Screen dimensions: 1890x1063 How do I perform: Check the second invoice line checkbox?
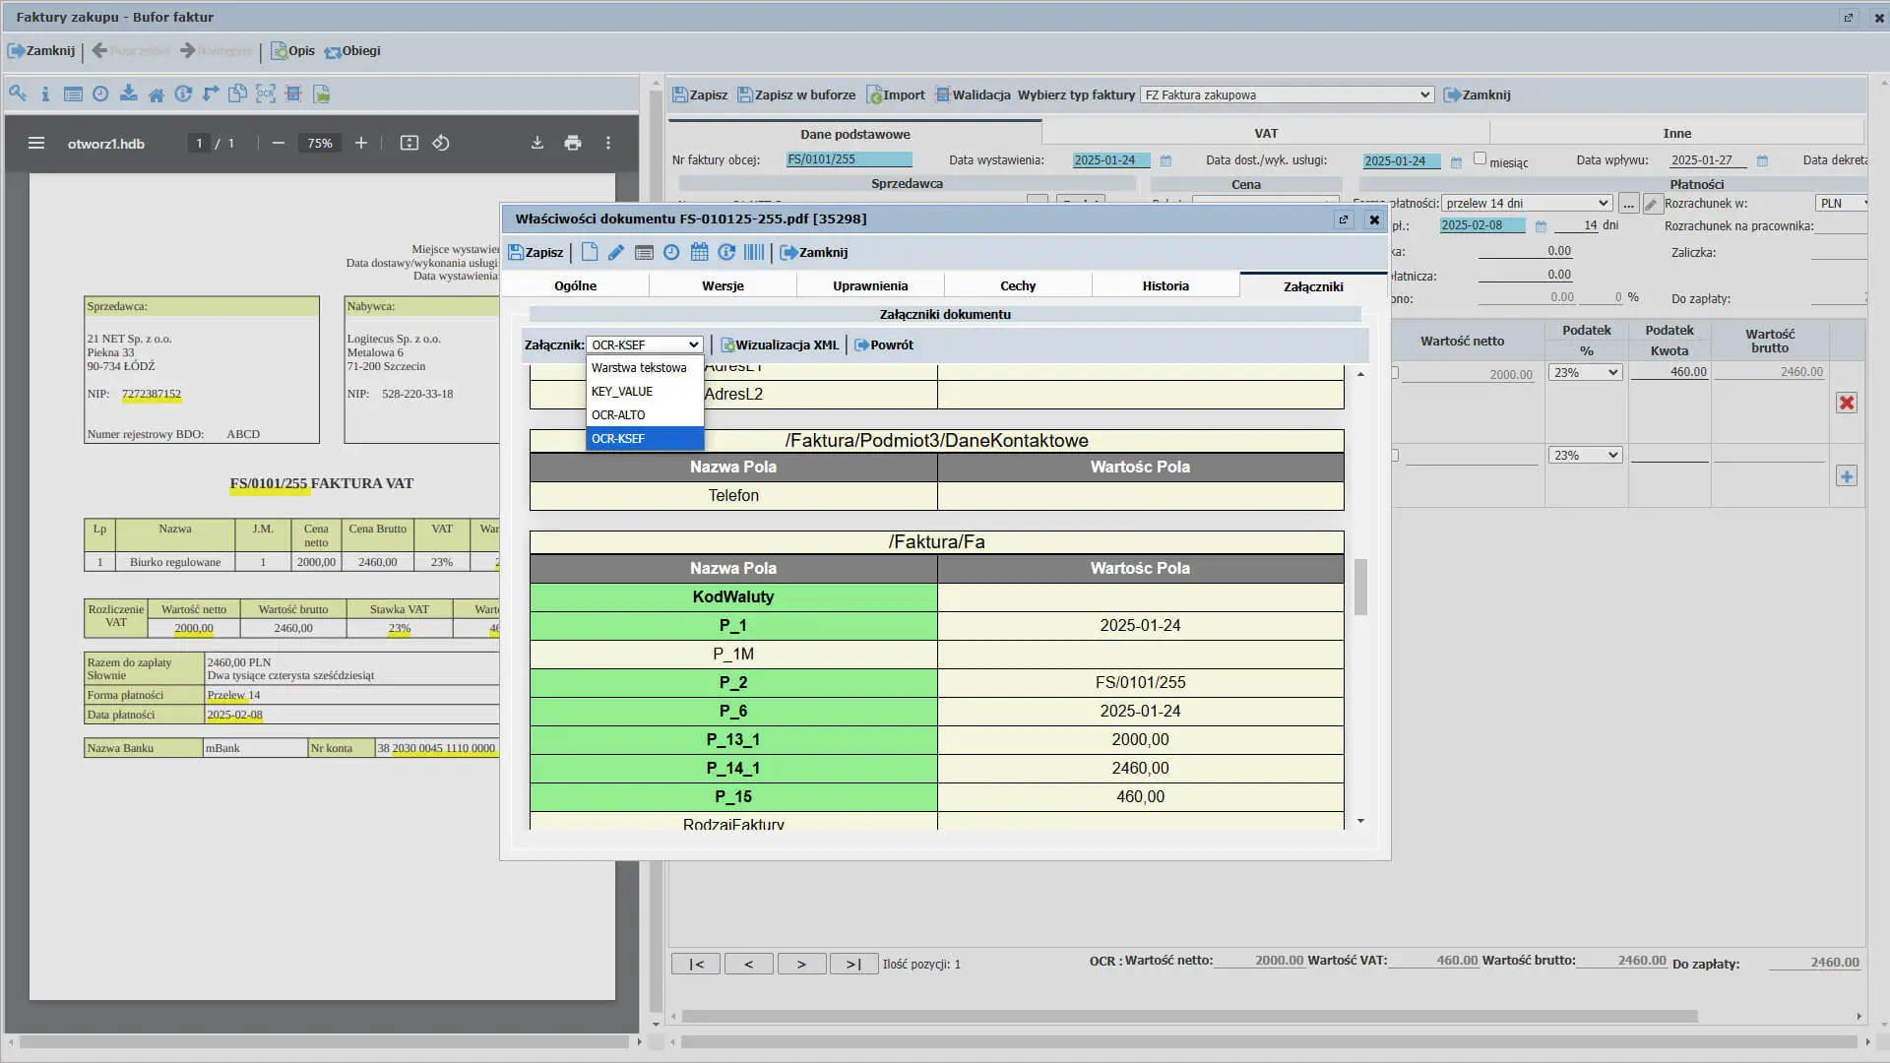1395,456
